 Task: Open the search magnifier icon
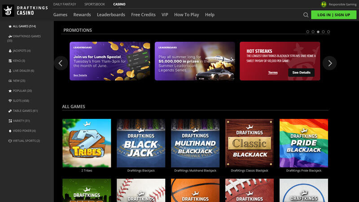point(306,15)
